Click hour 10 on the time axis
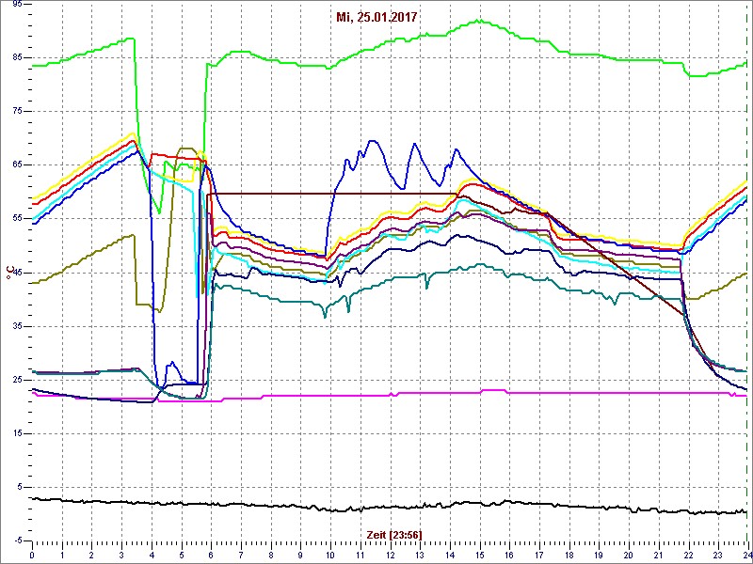Image resolution: width=753 pixels, height=564 pixels. [x=330, y=553]
